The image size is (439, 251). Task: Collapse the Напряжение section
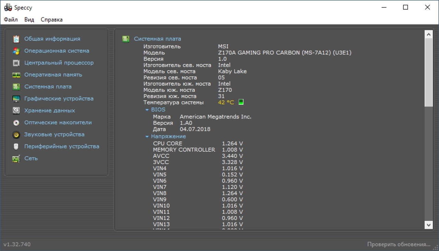coord(147,137)
